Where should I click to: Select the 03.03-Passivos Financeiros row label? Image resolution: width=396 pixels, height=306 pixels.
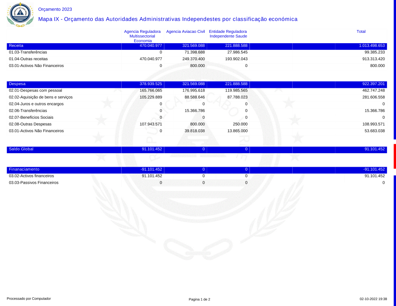click(x=34, y=182)
